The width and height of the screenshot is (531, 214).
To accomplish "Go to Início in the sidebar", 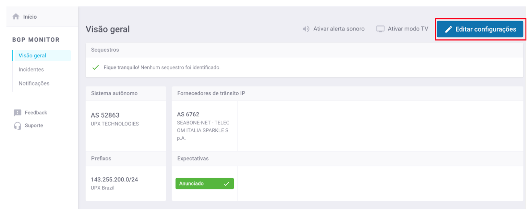I will pos(30,17).
